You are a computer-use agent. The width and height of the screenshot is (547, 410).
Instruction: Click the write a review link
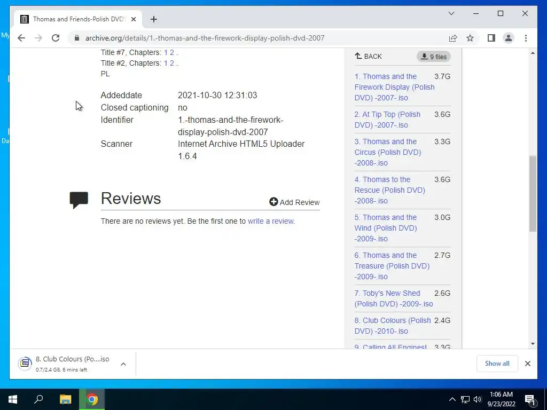(271, 221)
